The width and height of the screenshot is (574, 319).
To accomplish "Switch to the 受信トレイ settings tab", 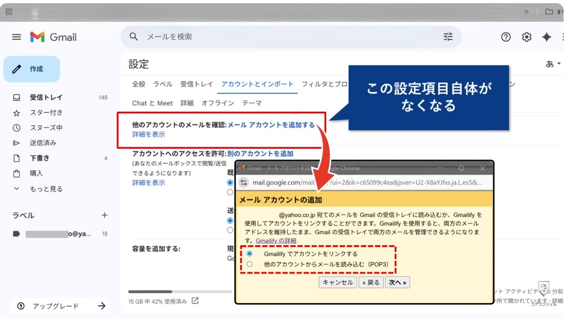I will 196,84.
